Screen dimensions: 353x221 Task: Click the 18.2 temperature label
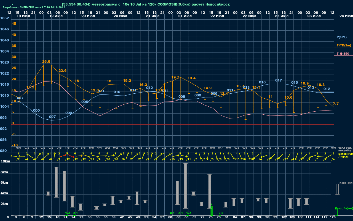point(127,81)
